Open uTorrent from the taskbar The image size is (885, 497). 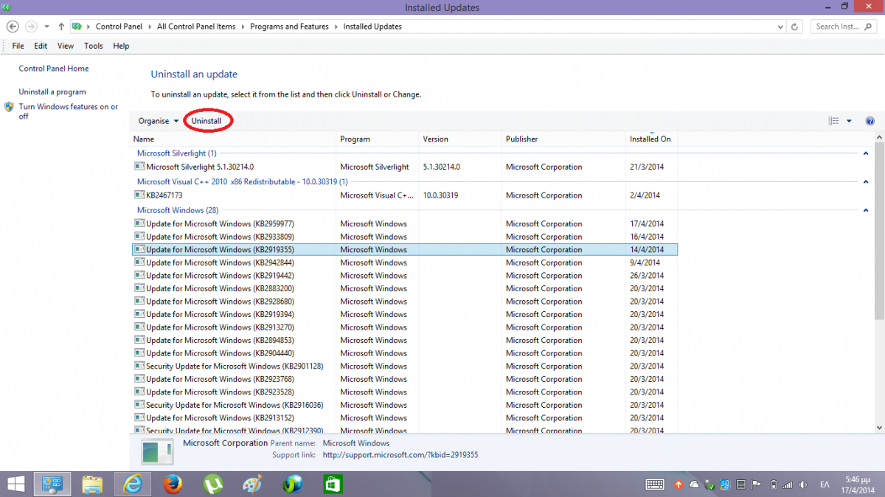[x=213, y=484]
